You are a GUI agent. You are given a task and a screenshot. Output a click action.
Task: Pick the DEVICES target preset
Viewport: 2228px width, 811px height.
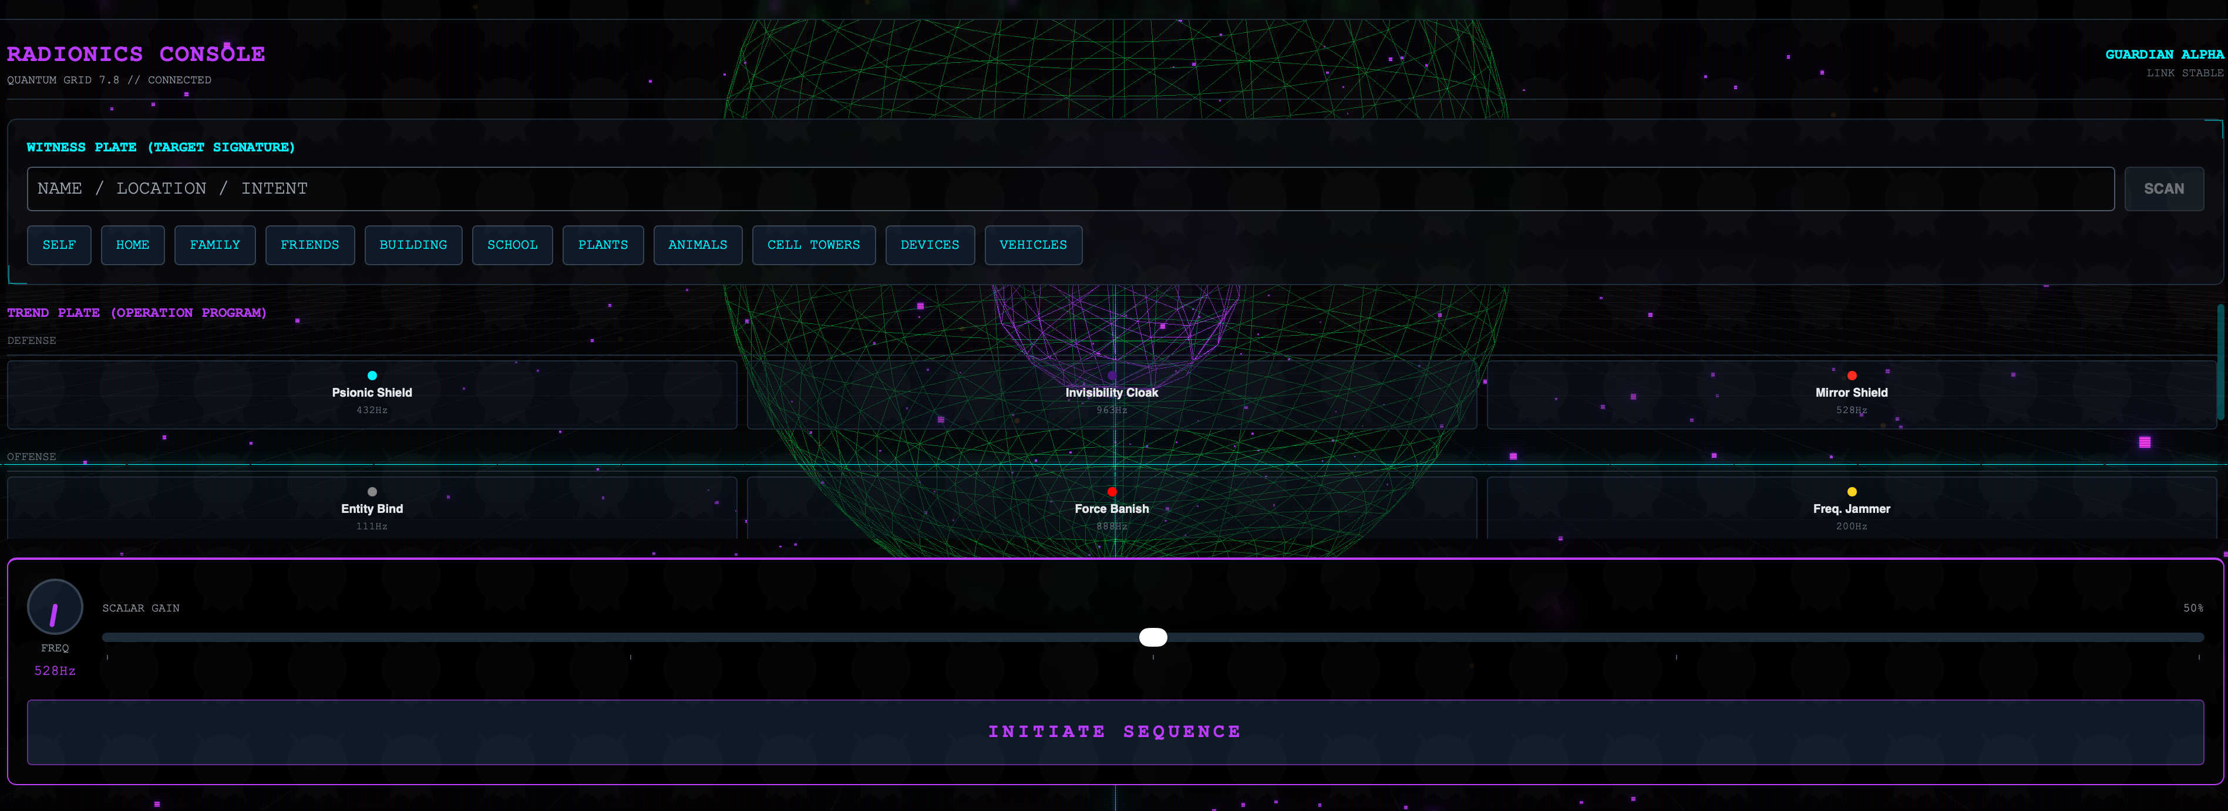click(929, 245)
